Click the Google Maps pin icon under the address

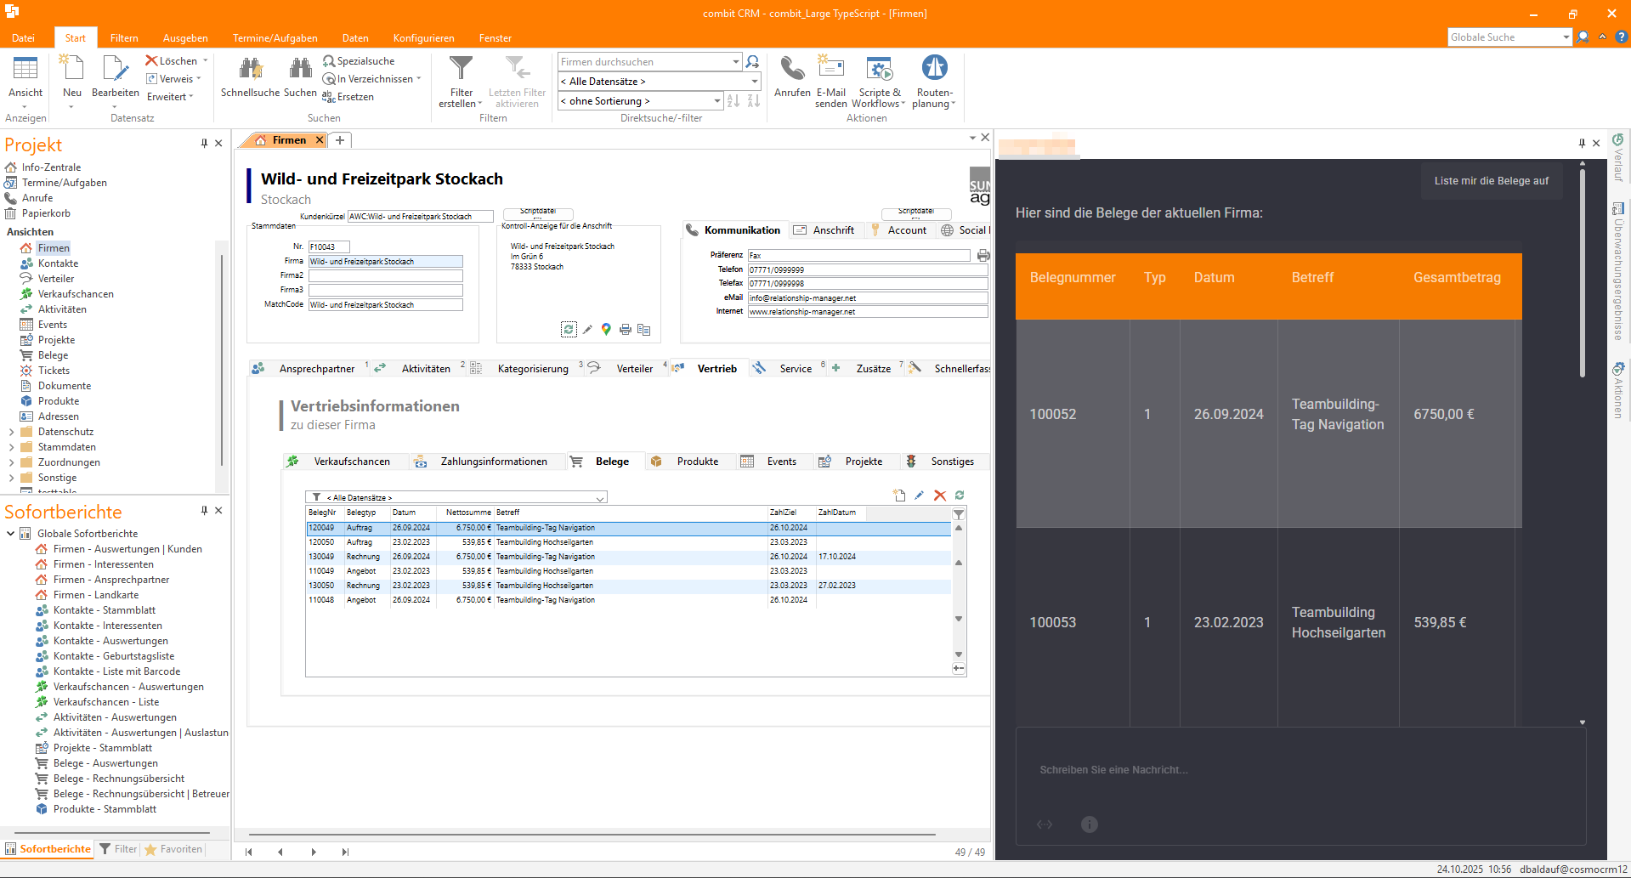click(x=606, y=330)
